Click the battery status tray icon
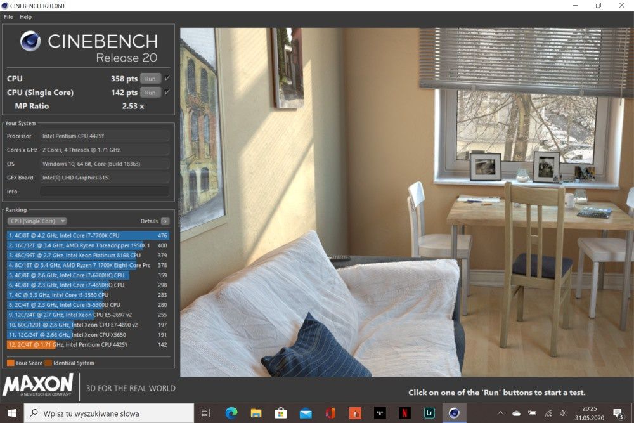634x423 pixels. [x=532, y=413]
